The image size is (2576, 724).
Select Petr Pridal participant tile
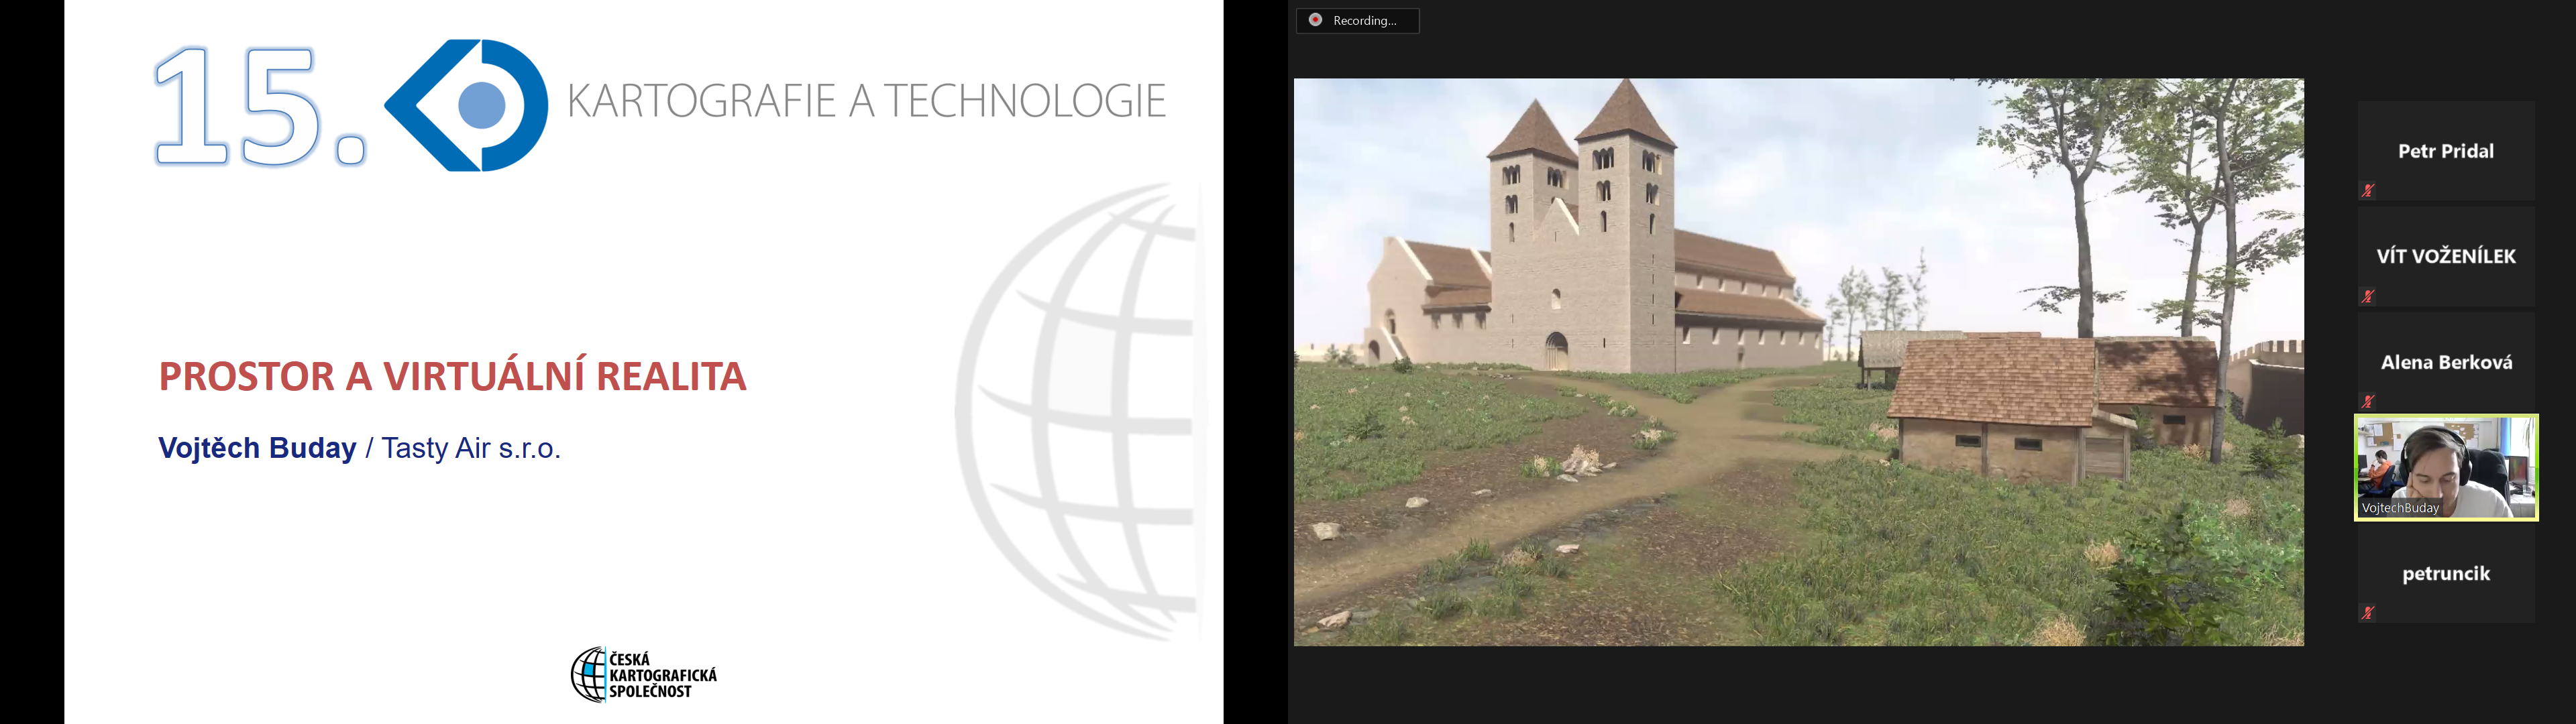[x=2446, y=150]
